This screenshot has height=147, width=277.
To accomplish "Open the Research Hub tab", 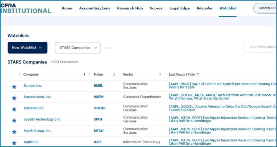I will click(130, 8).
